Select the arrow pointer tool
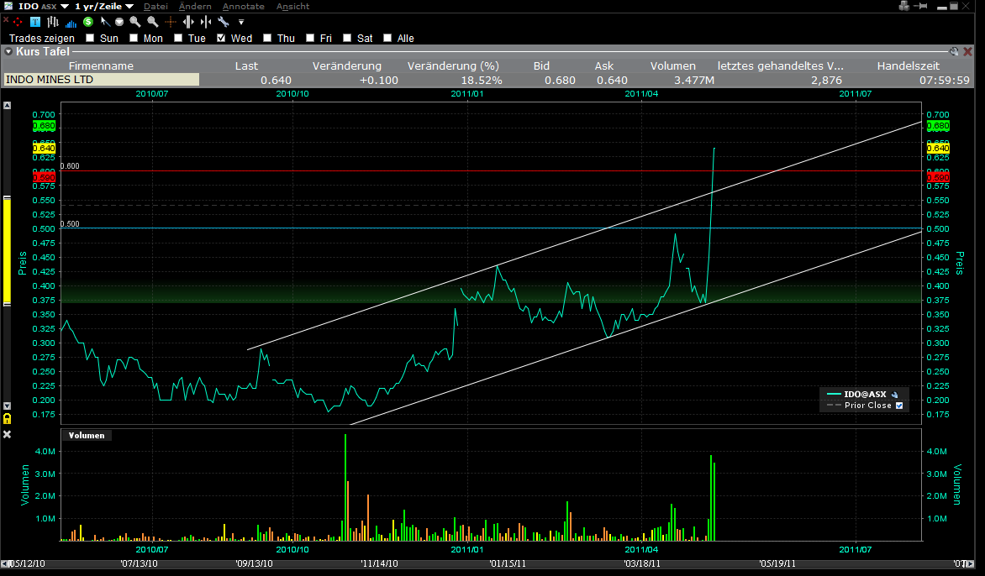The height and width of the screenshot is (576, 985). point(105,22)
